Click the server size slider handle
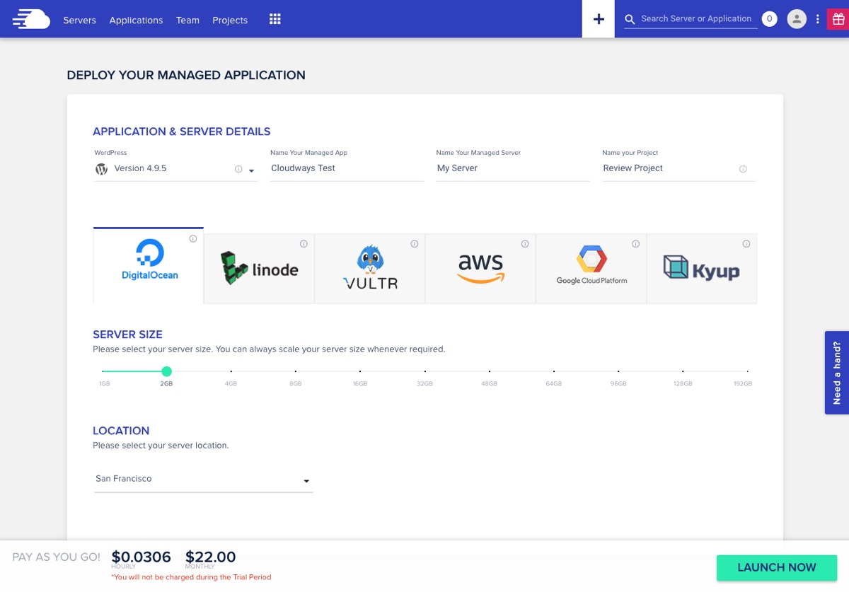The image size is (849, 592). pos(167,371)
